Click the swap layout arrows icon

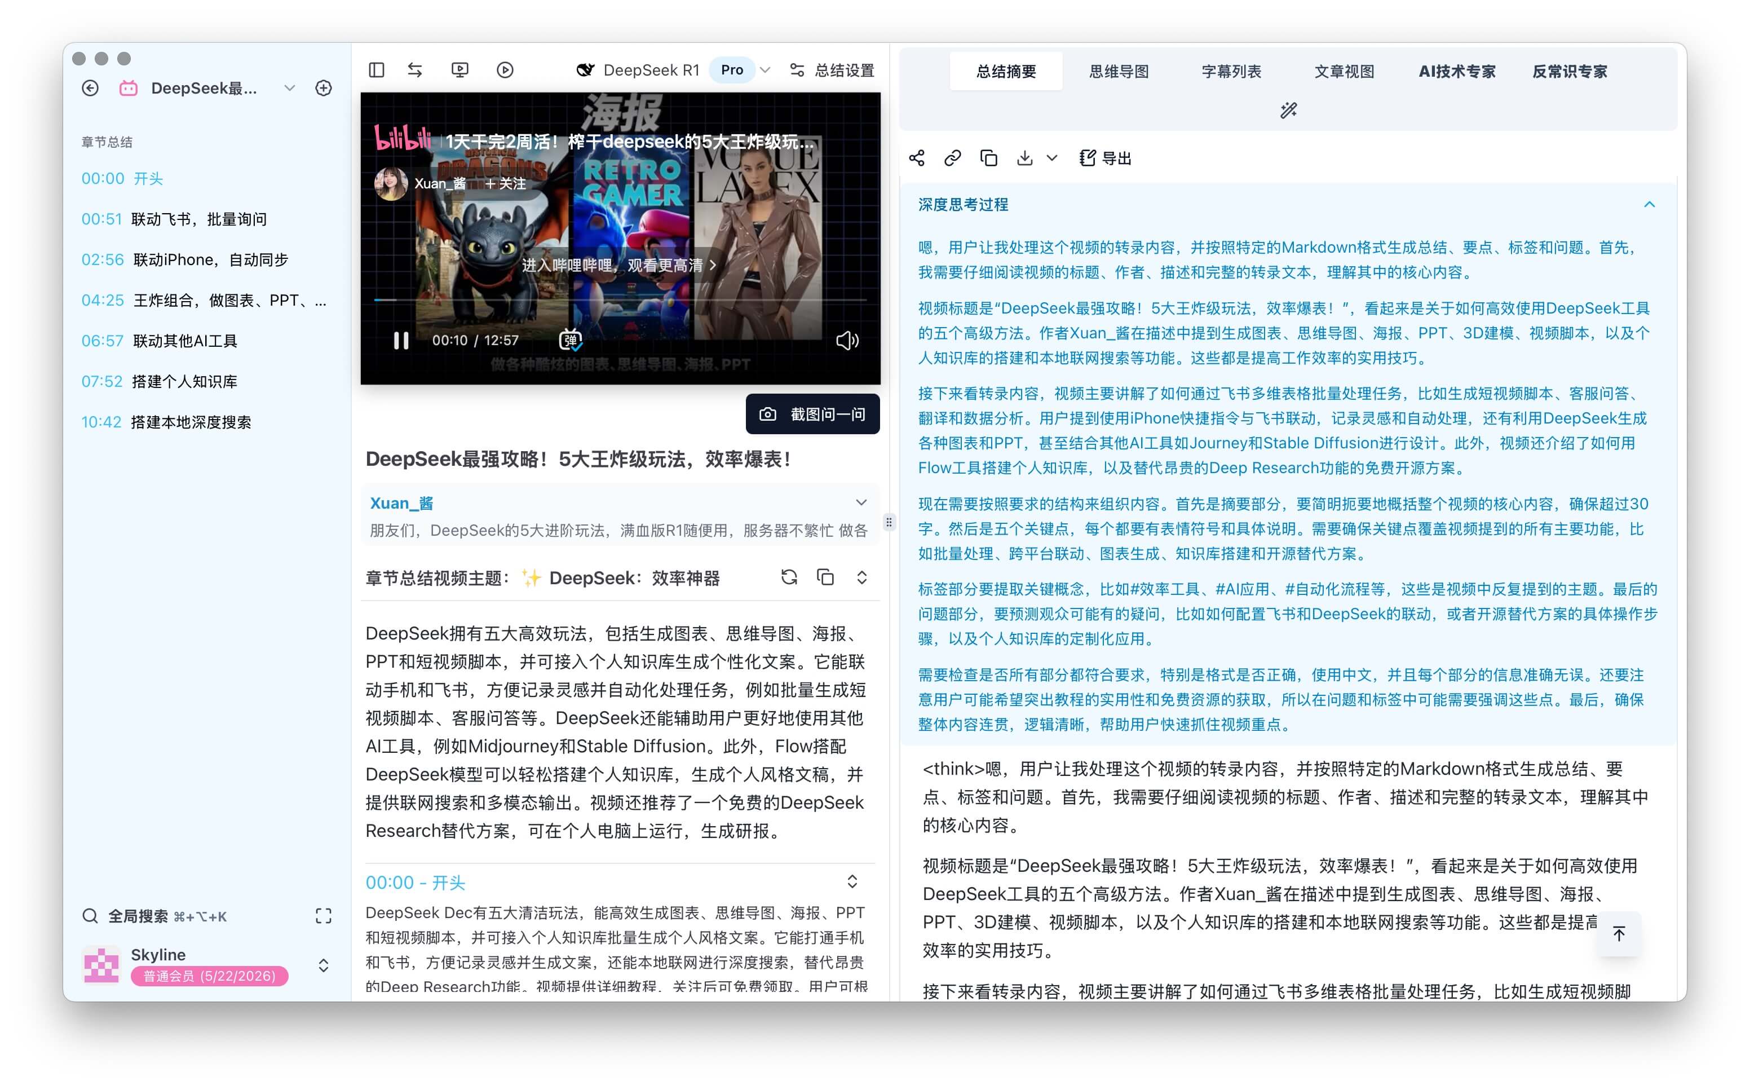(x=416, y=69)
